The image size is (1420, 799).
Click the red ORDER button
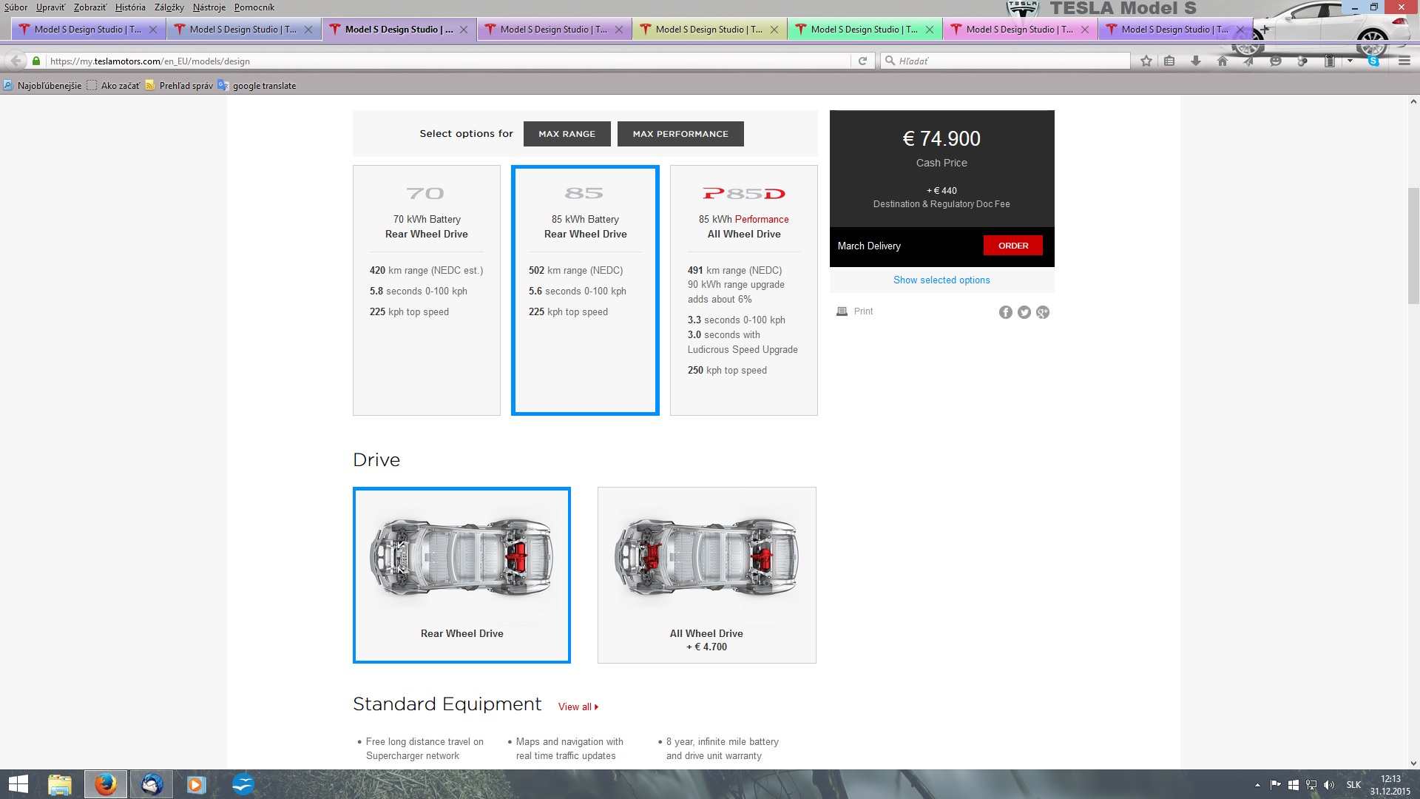pos(1013,246)
